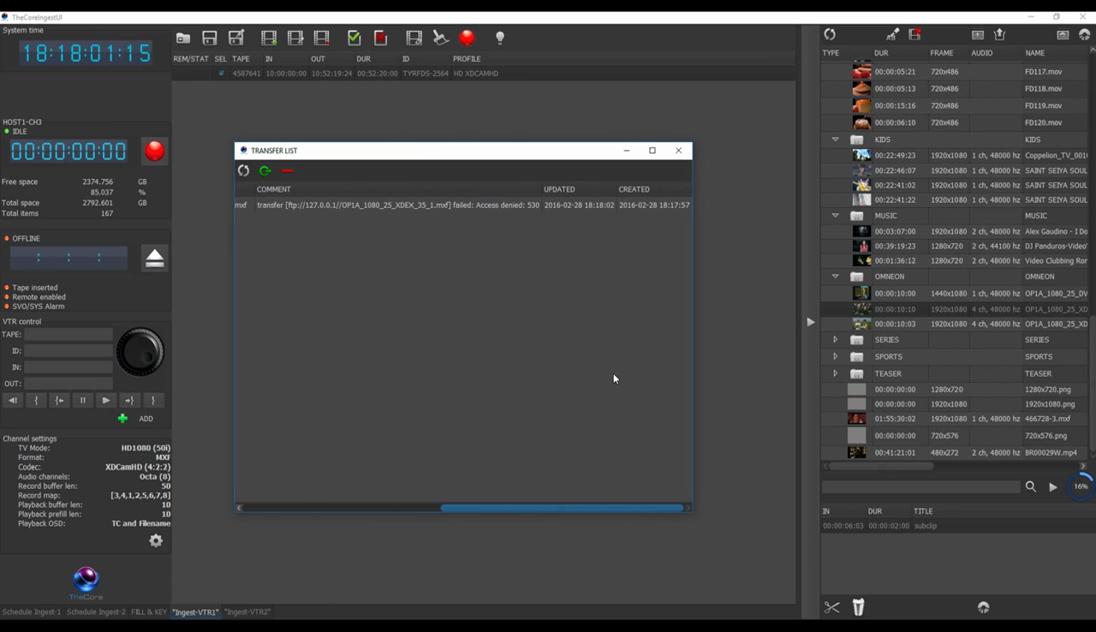This screenshot has height=632, width=1096.
Task: Open batch list with folder icon
Action: [183, 38]
